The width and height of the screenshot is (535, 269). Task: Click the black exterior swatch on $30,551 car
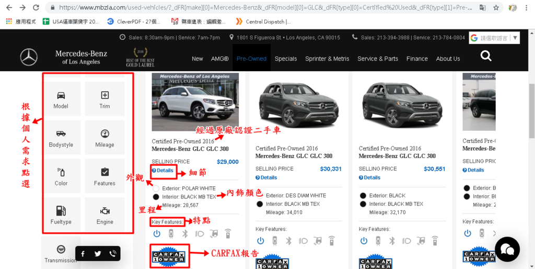pos(363,196)
